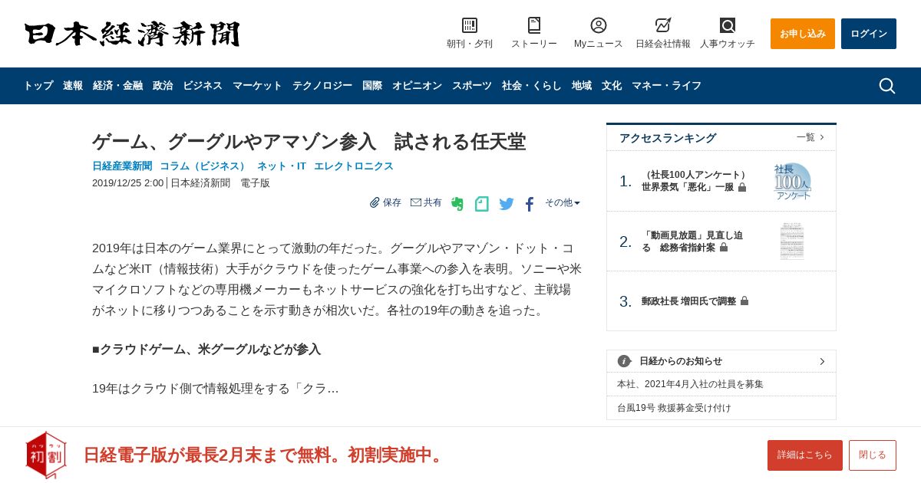Open the 経済・金融 section
Image resolution: width=921 pixels, height=483 pixels.
pos(117,86)
